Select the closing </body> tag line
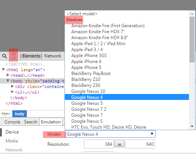Screen dimensions: 196x154 pyautogui.click(x=19, y=98)
